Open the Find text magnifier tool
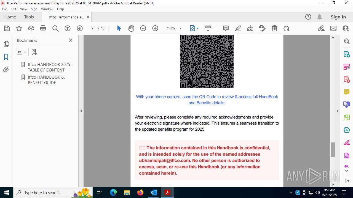Viewport: 353px width, 198px height. 55,28
